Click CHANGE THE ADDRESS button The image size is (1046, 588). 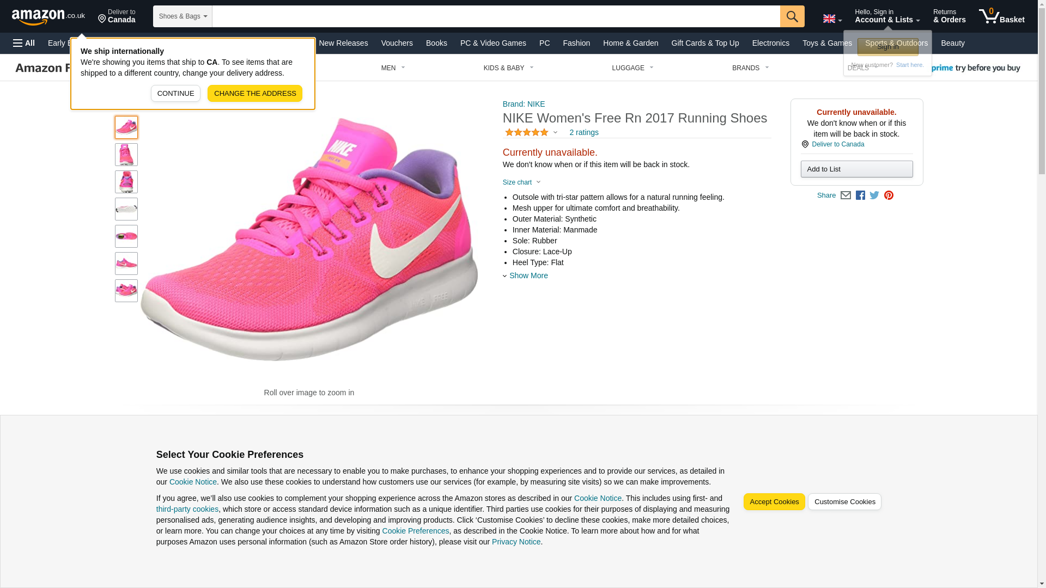pyautogui.click(x=254, y=93)
